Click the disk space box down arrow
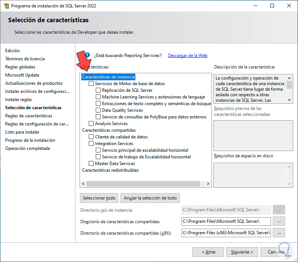Image resolution: width=298 pixels, height=262 pixels. point(289,184)
